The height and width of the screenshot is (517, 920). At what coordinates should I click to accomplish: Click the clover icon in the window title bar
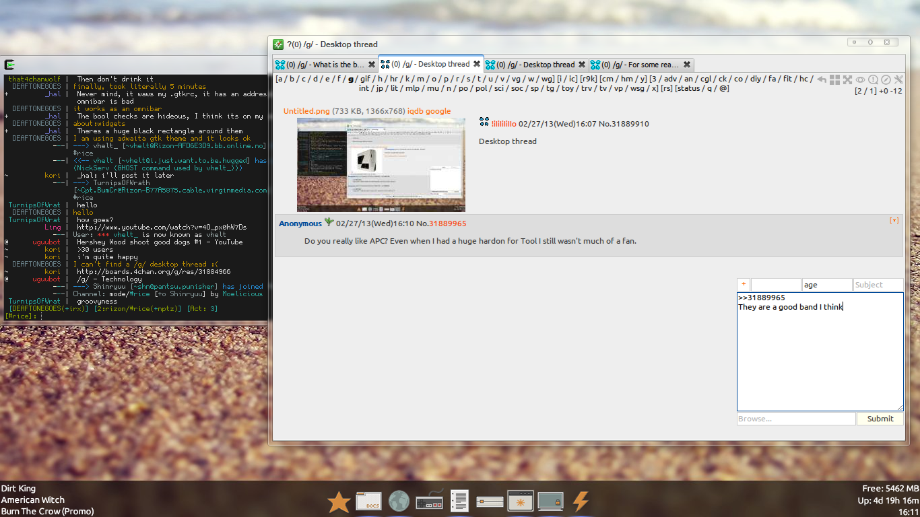(x=278, y=44)
